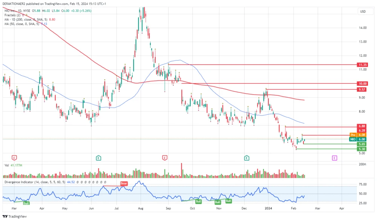Image resolution: width=377 pixels, height=221 pixels.
Task: Click the green Bull label under October
Action: coord(198,202)
